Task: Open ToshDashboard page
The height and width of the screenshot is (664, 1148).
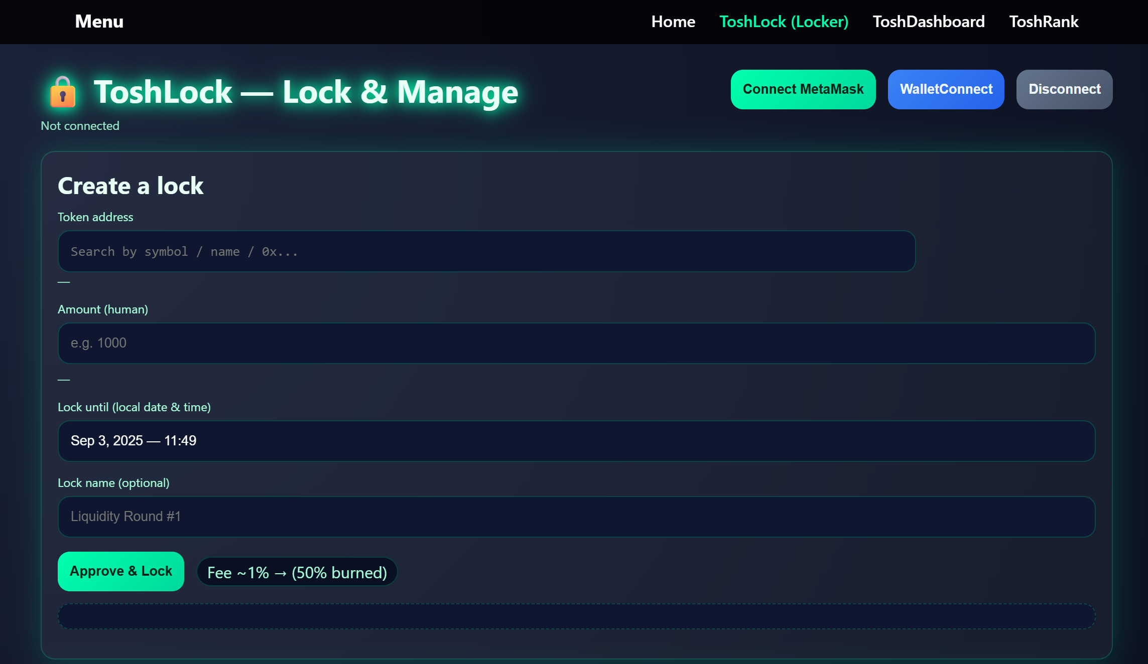Action: (x=928, y=22)
